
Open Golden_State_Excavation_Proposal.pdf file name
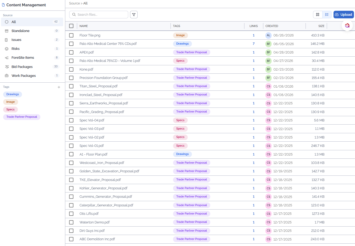[x=109, y=171]
